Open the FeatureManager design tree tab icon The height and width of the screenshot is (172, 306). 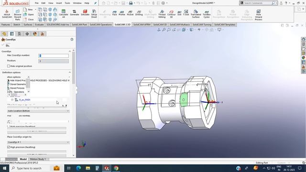[4, 34]
